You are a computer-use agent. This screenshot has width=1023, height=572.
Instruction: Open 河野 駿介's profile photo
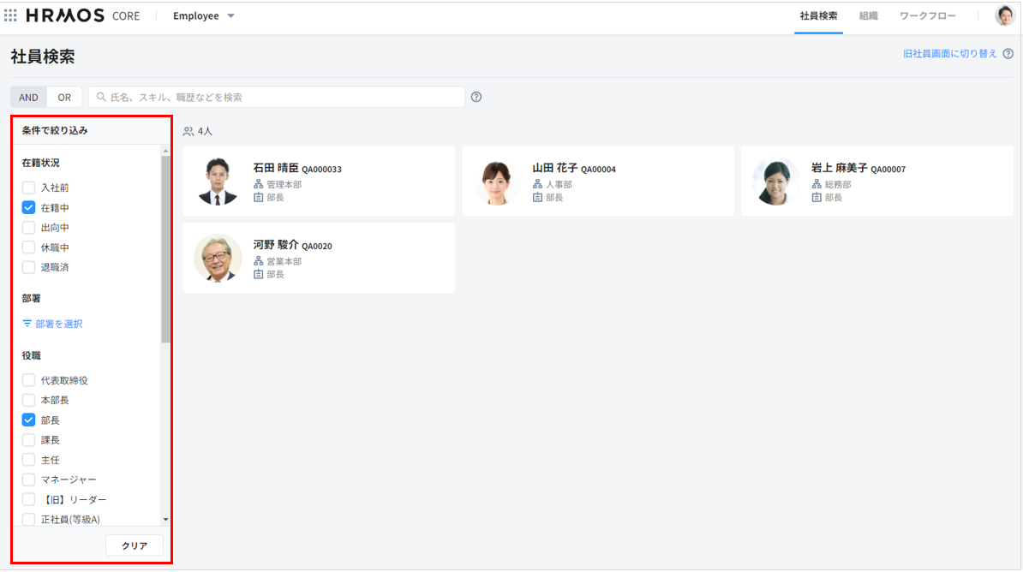click(x=218, y=259)
